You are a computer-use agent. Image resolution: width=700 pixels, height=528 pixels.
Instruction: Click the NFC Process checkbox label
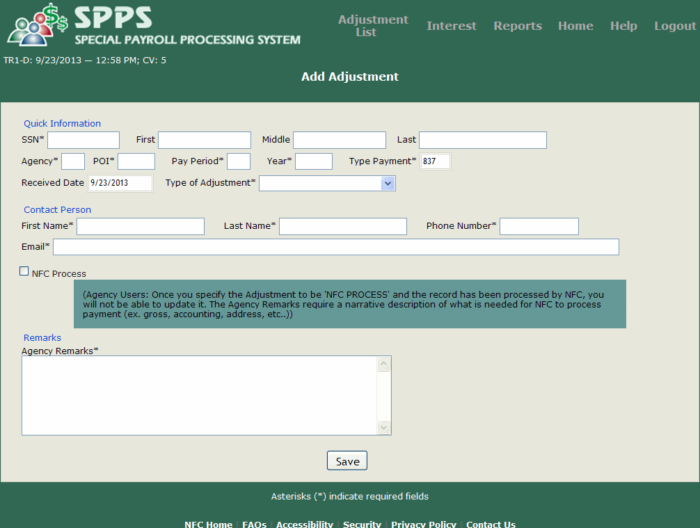59,274
